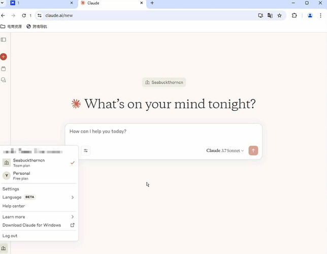Viewport: 327px width, 254px height.
Task: Click the How can I help you today input
Action: point(163,132)
